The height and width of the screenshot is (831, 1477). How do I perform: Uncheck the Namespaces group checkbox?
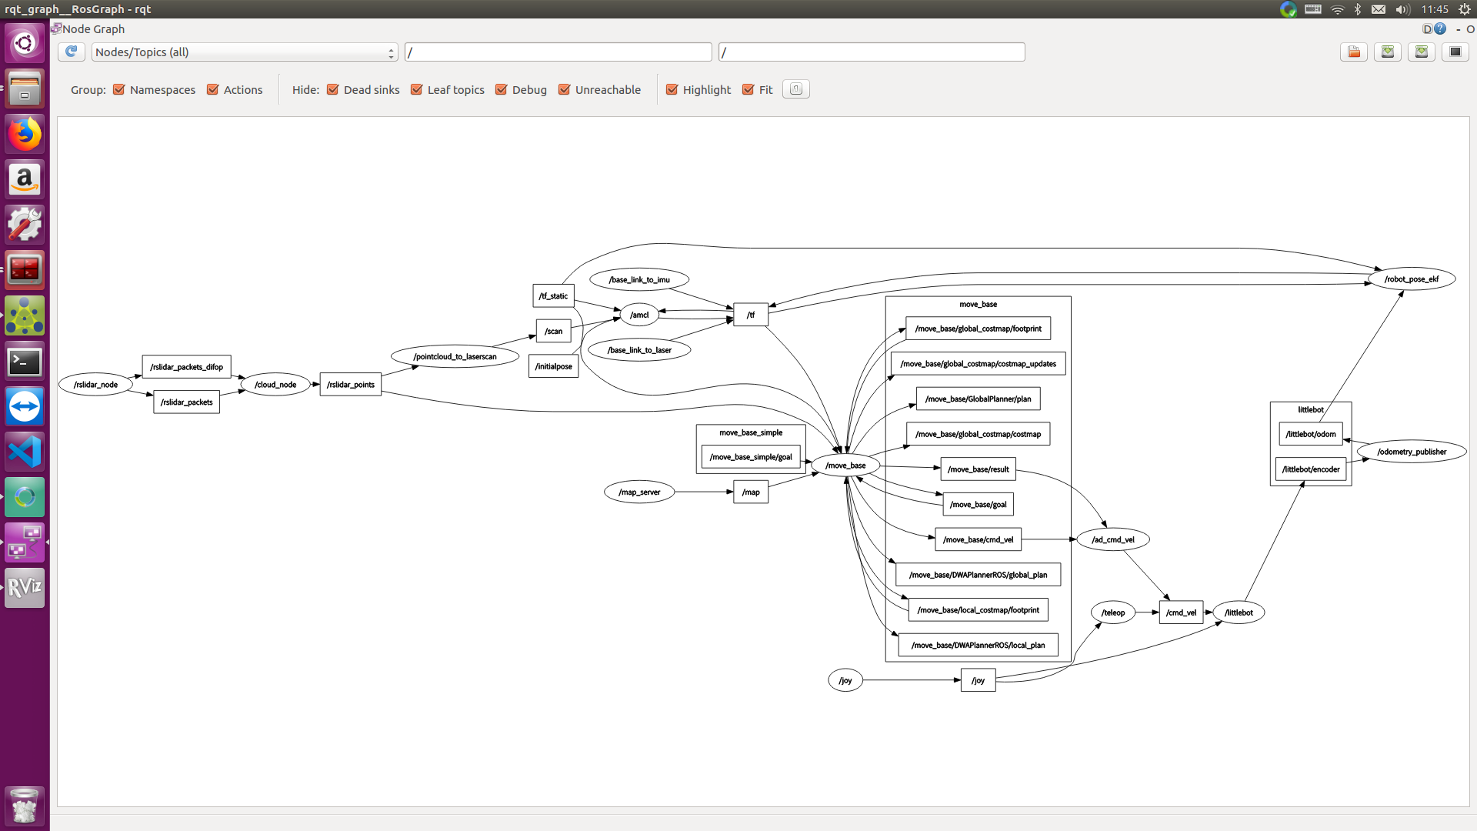(x=119, y=89)
